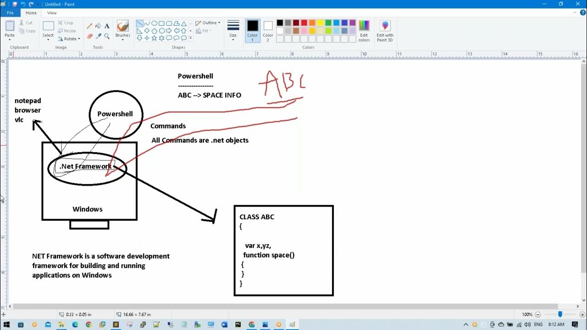
Task: Select the Magnifier tool
Action: (107, 36)
